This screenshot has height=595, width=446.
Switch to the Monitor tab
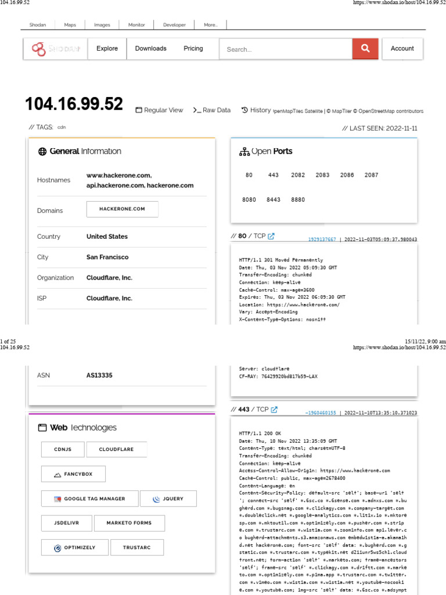tap(136, 25)
